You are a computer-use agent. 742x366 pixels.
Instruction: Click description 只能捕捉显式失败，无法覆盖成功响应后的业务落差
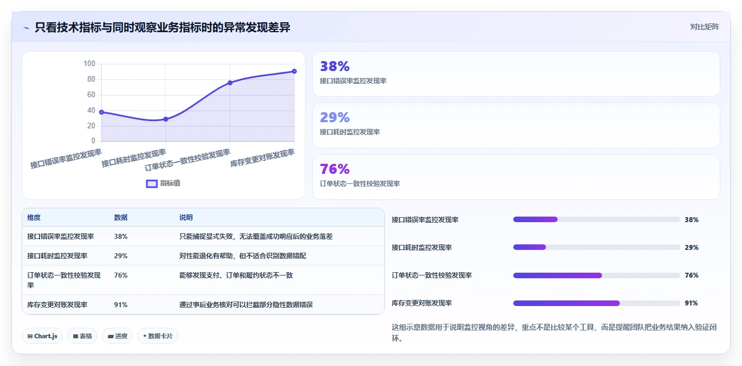pyautogui.click(x=256, y=237)
